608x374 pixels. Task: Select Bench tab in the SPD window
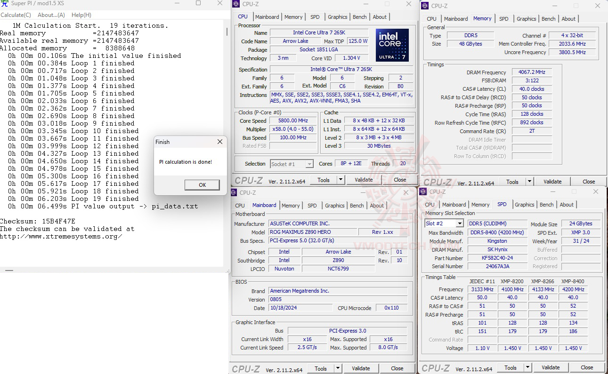pos(547,205)
